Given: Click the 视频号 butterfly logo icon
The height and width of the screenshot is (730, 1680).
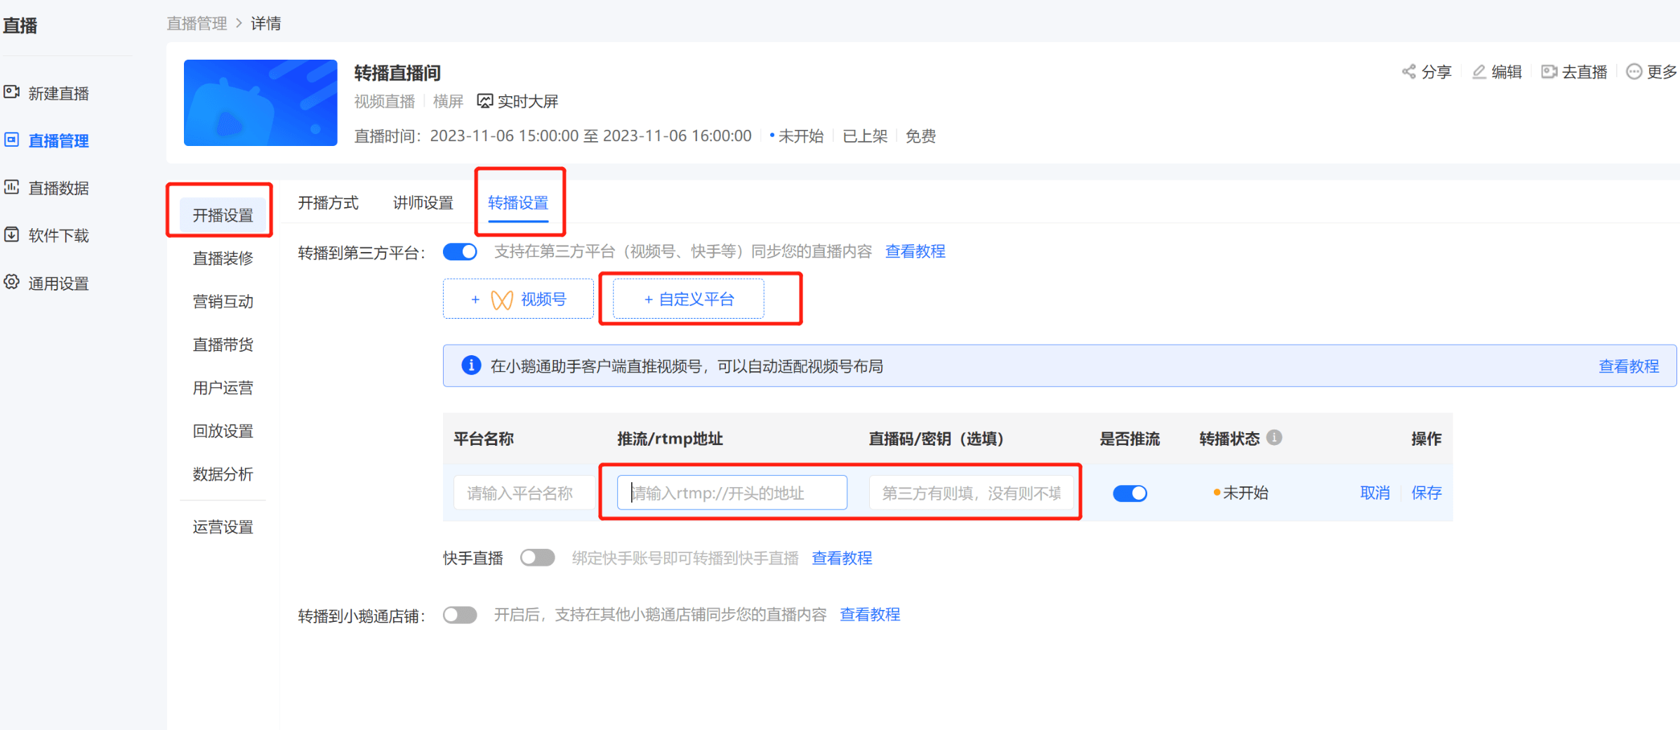Looking at the screenshot, I should 501,300.
